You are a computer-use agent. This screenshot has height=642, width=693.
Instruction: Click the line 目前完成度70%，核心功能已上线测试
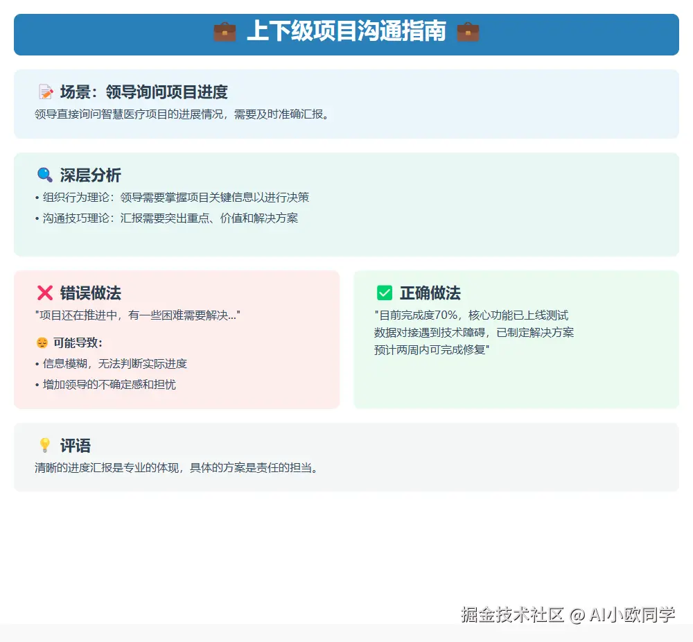[471, 315]
